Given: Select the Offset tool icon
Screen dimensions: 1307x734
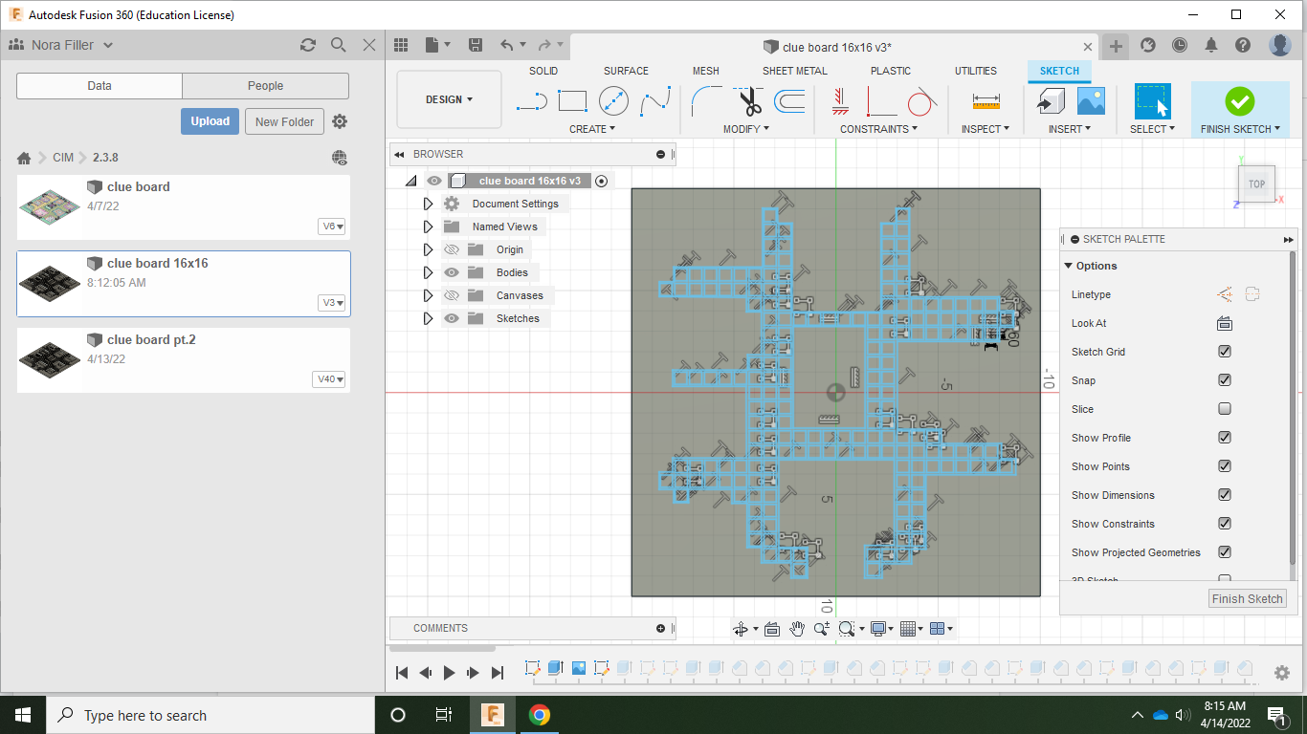Looking at the screenshot, I should pyautogui.click(x=789, y=100).
